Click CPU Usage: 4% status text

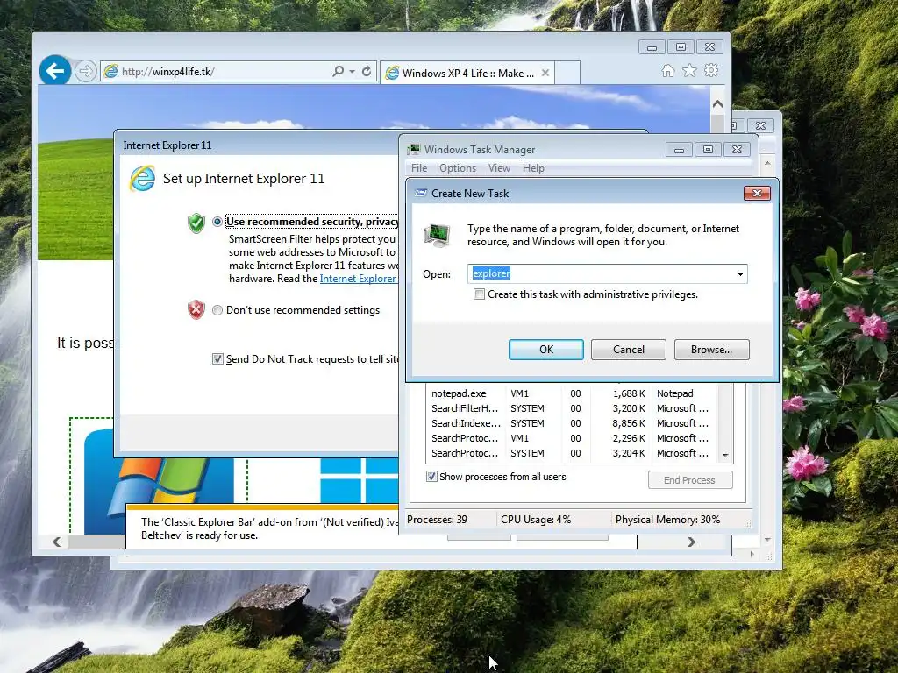[x=536, y=520]
